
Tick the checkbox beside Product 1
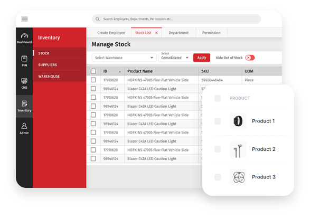coord(218,121)
